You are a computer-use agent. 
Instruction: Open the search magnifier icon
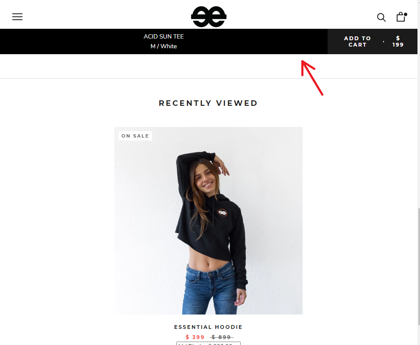click(381, 17)
